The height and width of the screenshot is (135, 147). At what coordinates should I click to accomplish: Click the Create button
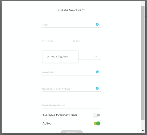tap(72, 132)
